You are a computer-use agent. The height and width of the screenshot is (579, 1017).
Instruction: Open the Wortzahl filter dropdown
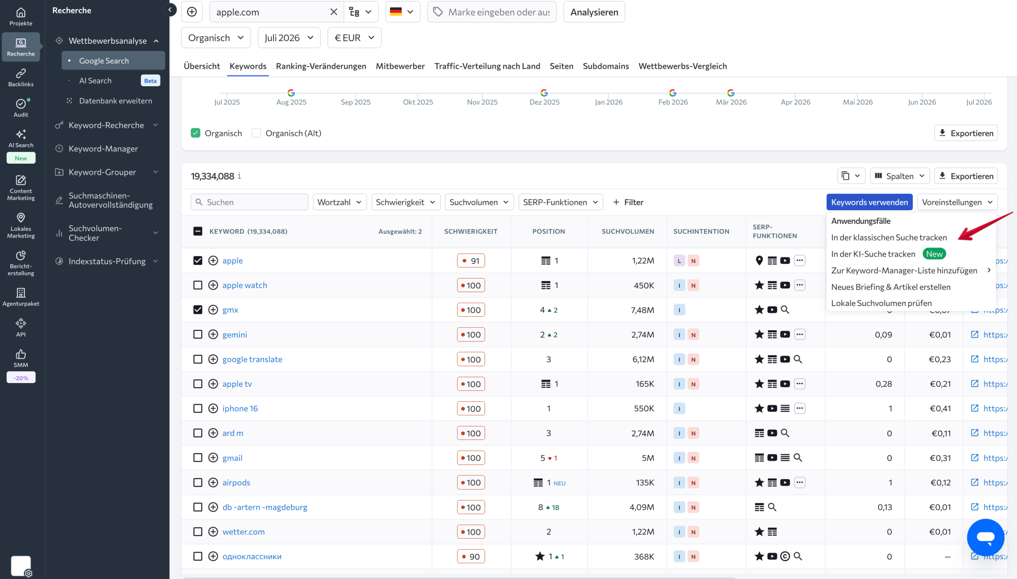[x=339, y=202]
